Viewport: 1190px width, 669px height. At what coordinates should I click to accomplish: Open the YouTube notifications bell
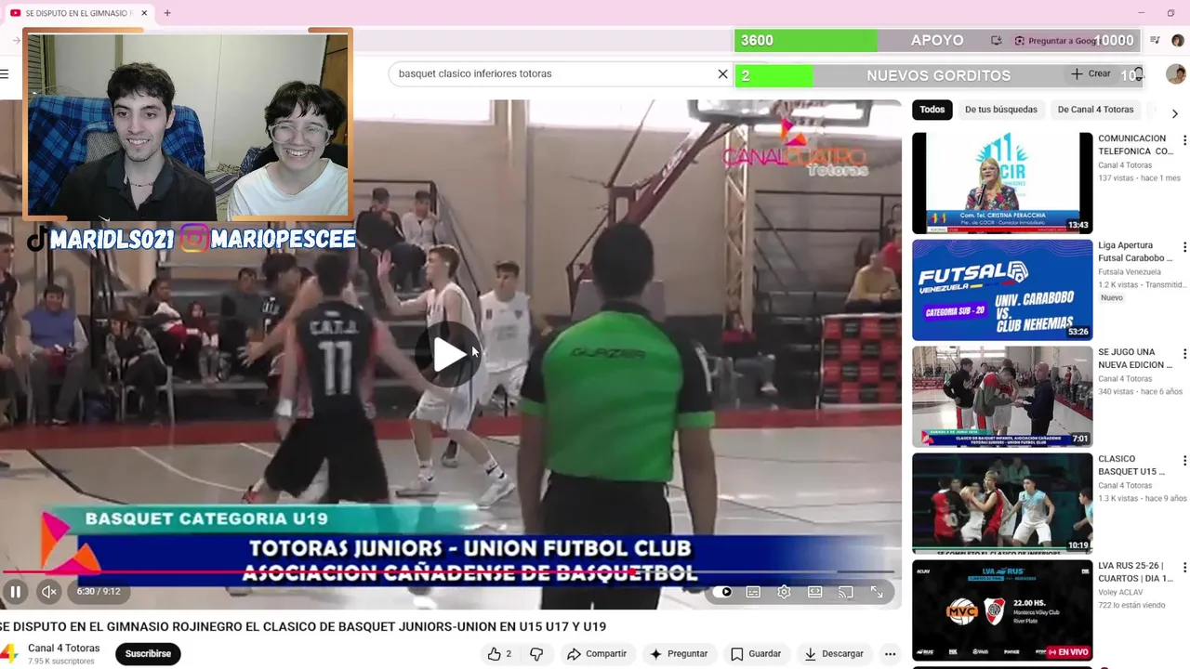[x=1137, y=74]
